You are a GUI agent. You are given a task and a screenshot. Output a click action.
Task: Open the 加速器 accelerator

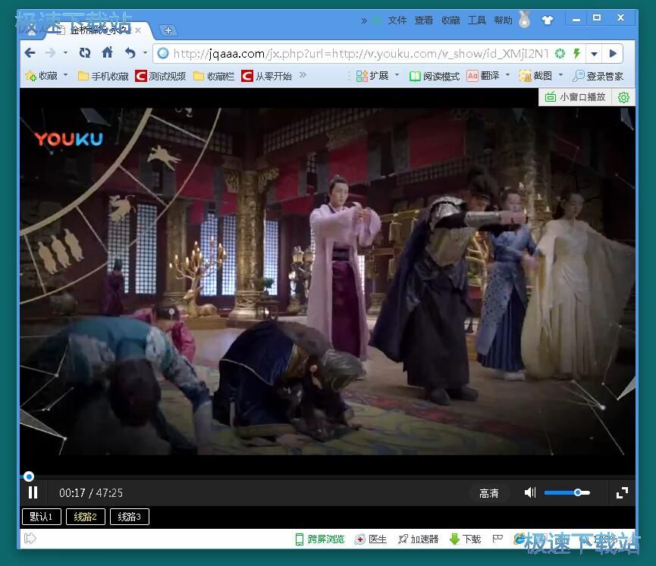[418, 539]
